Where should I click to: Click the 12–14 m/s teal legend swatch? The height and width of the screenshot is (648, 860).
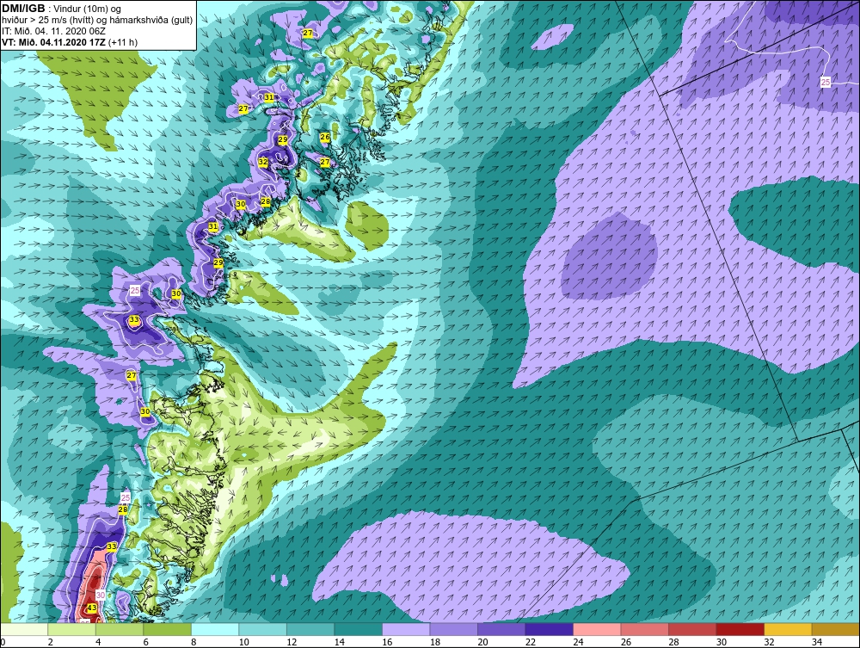pyautogui.click(x=310, y=629)
